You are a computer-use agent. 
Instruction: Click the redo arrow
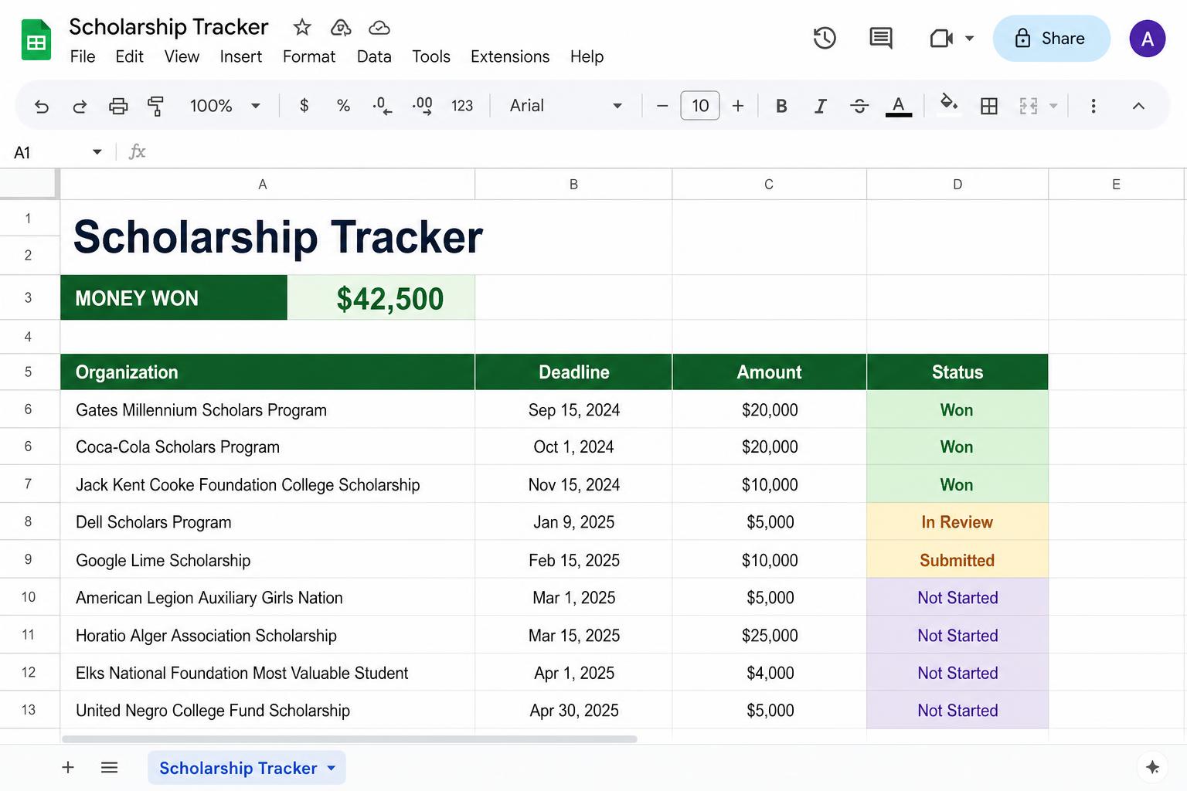pos(80,106)
